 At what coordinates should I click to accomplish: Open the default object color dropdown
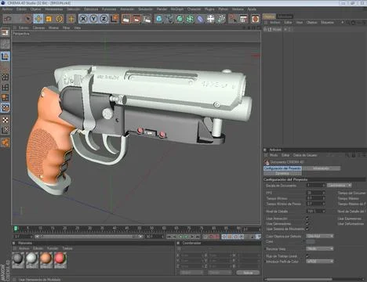pos(320,236)
